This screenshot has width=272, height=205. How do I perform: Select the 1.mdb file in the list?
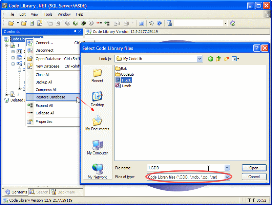123,86
